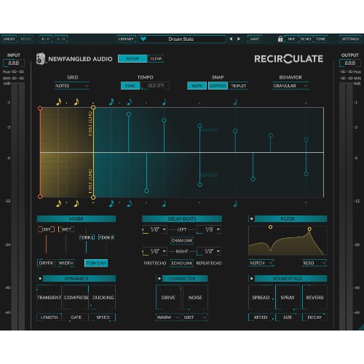The width and height of the screenshot is (364, 364).
Task: Click the heart favorite icon beside preset name
Action: tap(143, 39)
